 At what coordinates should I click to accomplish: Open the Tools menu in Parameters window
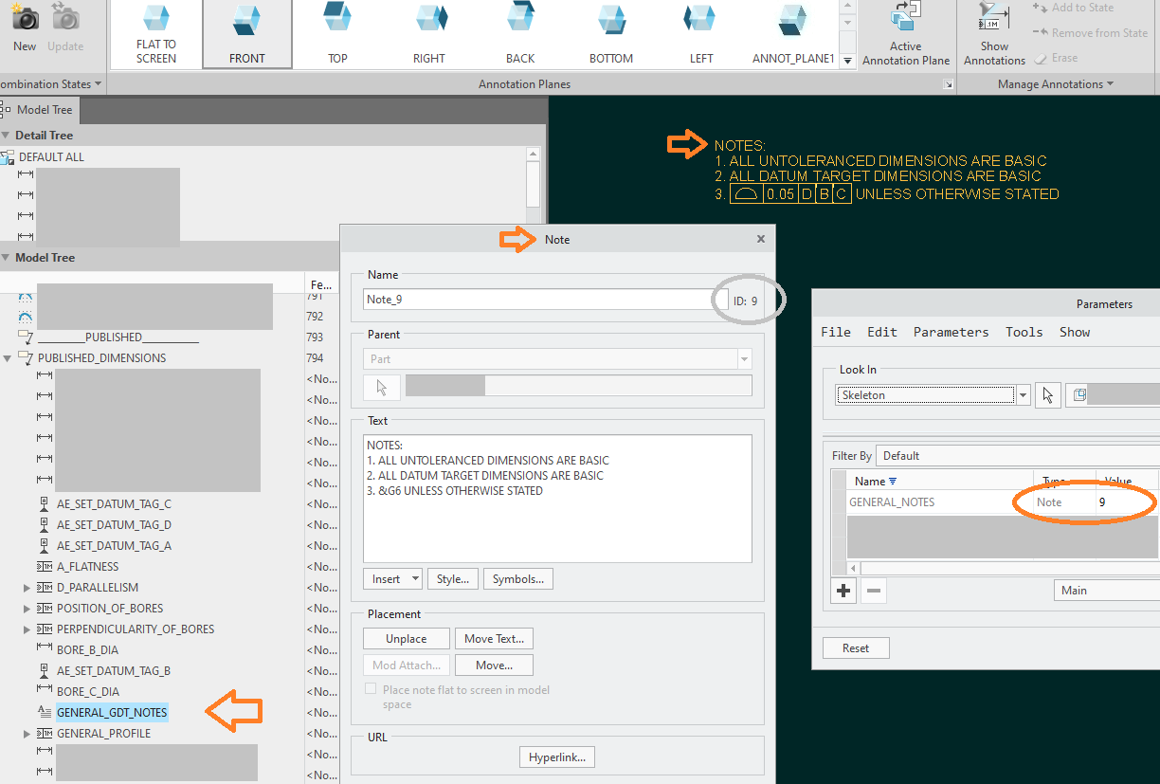click(x=1023, y=332)
